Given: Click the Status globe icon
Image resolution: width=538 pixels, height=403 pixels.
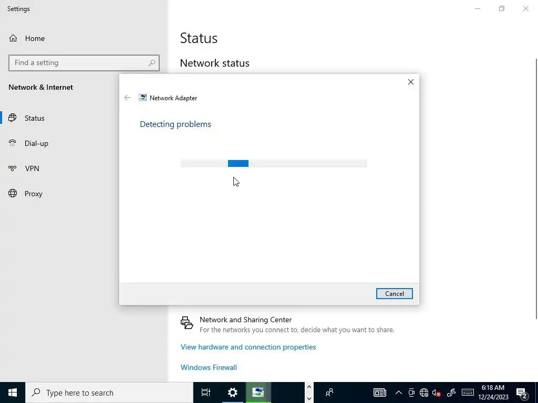Looking at the screenshot, I should coord(13,118).
